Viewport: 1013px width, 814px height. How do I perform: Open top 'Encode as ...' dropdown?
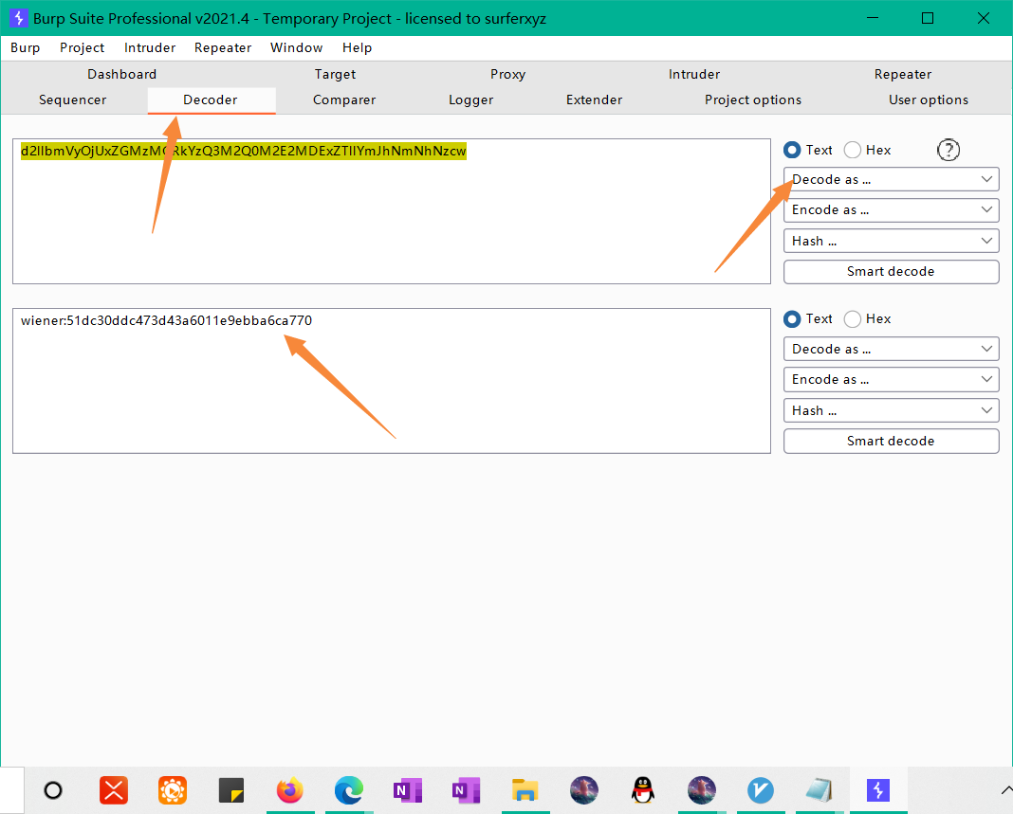[891, 209]
